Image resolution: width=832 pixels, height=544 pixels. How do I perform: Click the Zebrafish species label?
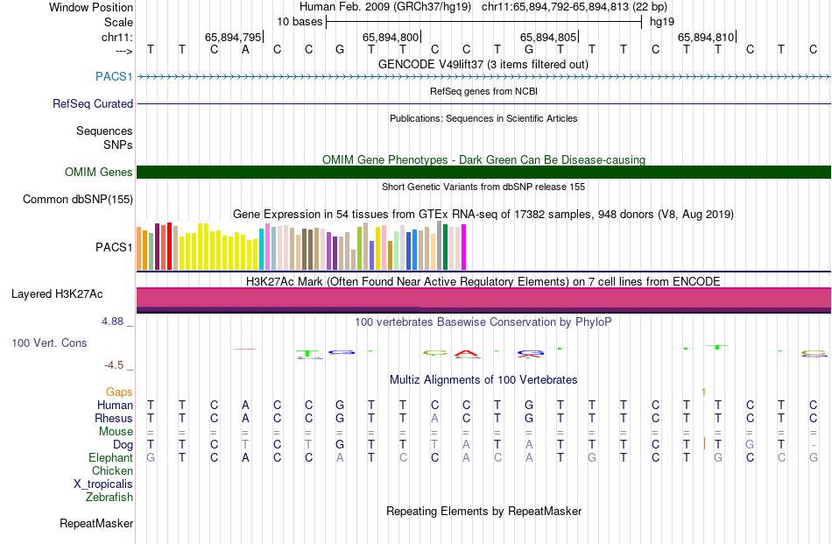coord(109,498)
